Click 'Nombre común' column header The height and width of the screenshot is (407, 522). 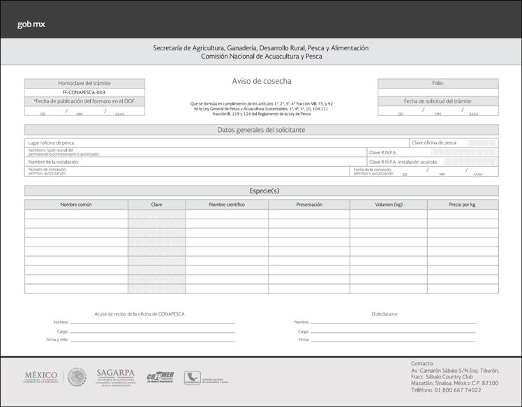76,205
